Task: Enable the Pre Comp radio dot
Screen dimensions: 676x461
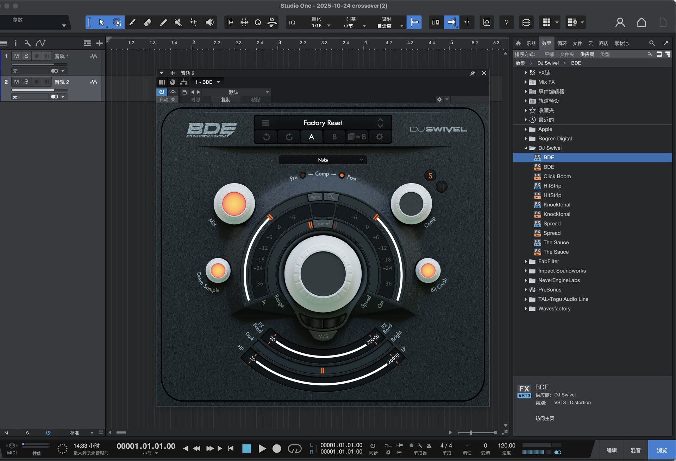Action: pyautogui.click(x=302, y=175)
